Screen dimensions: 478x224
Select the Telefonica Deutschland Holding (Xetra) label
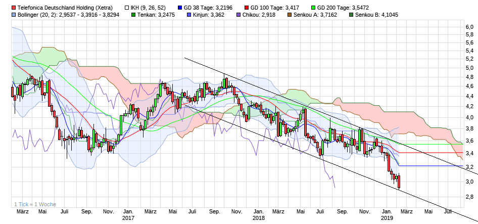click(x=65, y=8)
